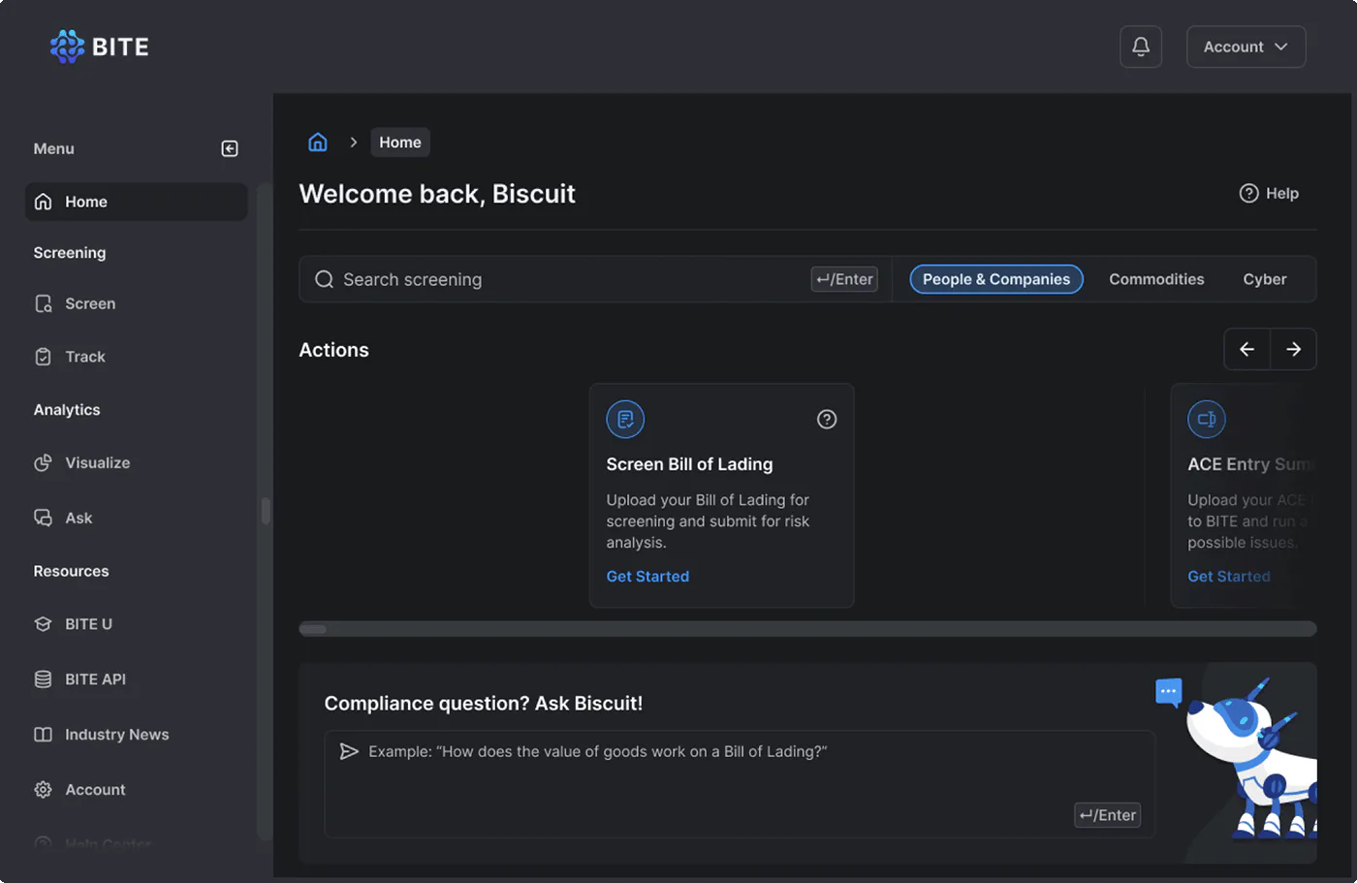This screenshot has height=883, width=1357.
Task: Show previous action cards
Action: [x=1247, y=349]
